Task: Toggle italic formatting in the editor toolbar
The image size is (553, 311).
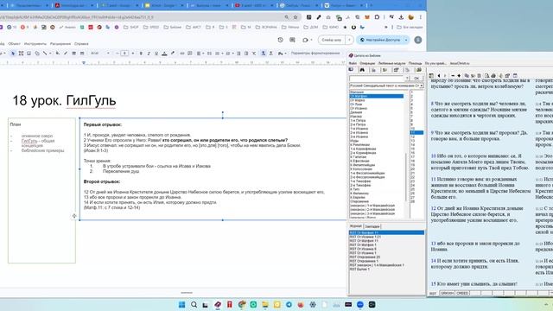Action: pyautogui.click(x=149, y=54)
